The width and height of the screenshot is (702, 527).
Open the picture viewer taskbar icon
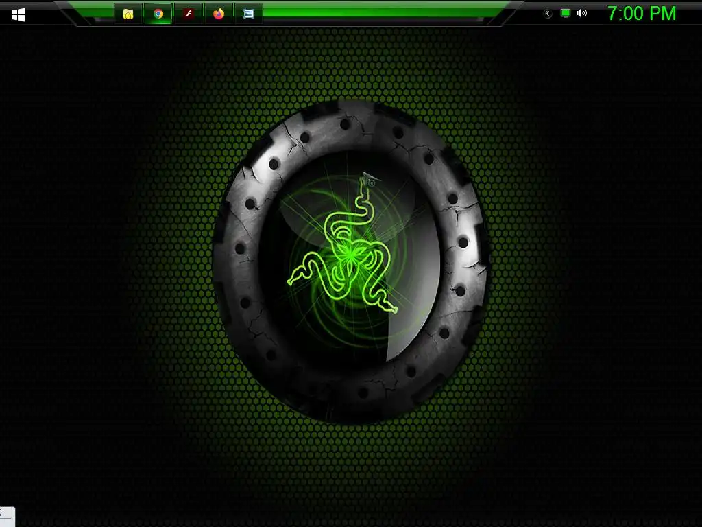pyautogui.click(x=248, y=14)
